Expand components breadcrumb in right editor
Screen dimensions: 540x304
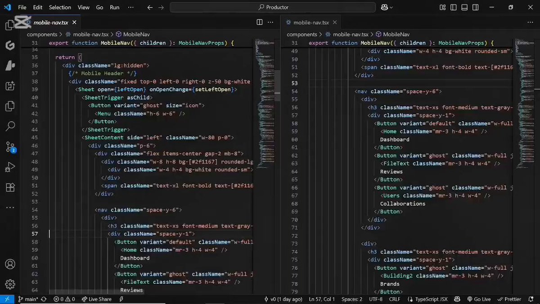pyautogui.click(x=302, y=34)
